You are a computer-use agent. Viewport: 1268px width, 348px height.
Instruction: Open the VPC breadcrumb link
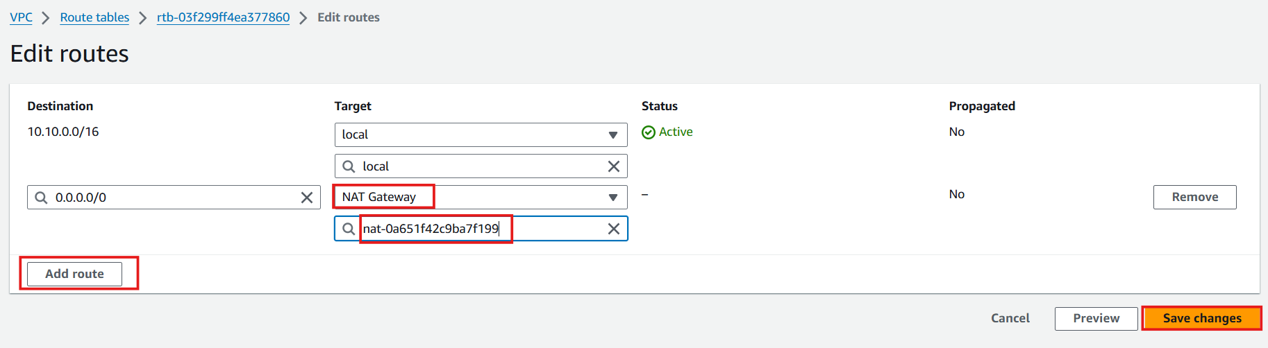coord(21,17)
